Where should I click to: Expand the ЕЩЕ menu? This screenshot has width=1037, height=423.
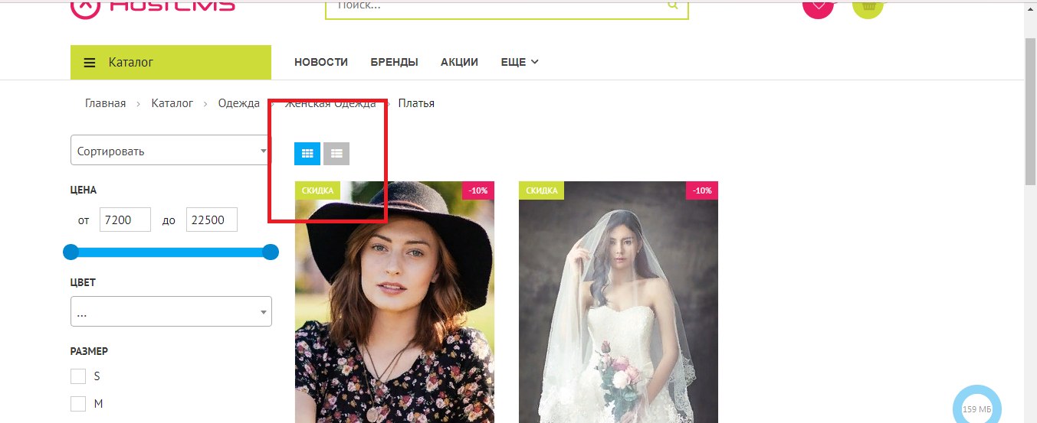pos(520,63)
